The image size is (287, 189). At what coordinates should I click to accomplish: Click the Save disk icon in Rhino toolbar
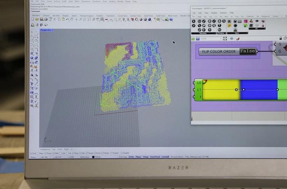42,19
